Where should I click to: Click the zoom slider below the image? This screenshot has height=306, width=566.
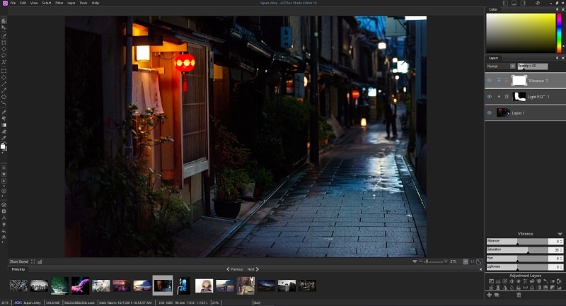click(433, 261)
